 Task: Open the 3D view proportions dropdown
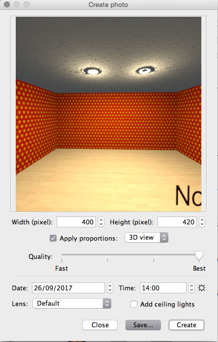click(146, 238)
